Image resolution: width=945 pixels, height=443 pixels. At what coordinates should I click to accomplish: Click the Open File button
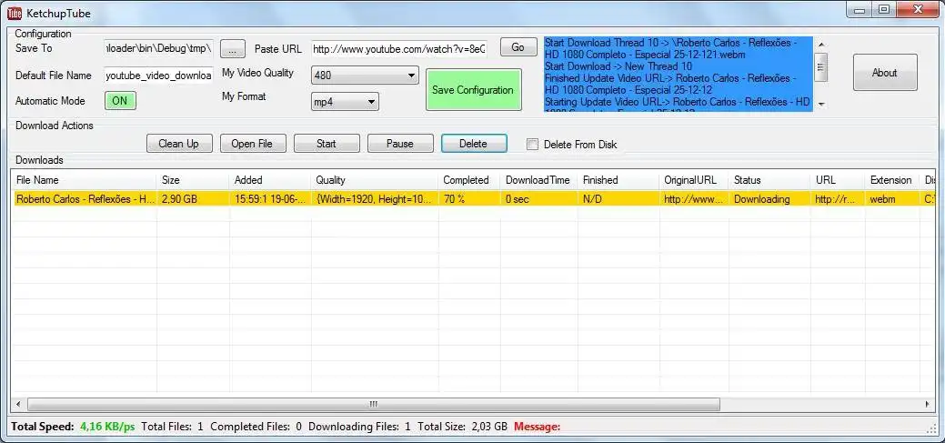tap(253, 144)
